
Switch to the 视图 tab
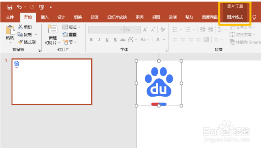pos(156,17)
